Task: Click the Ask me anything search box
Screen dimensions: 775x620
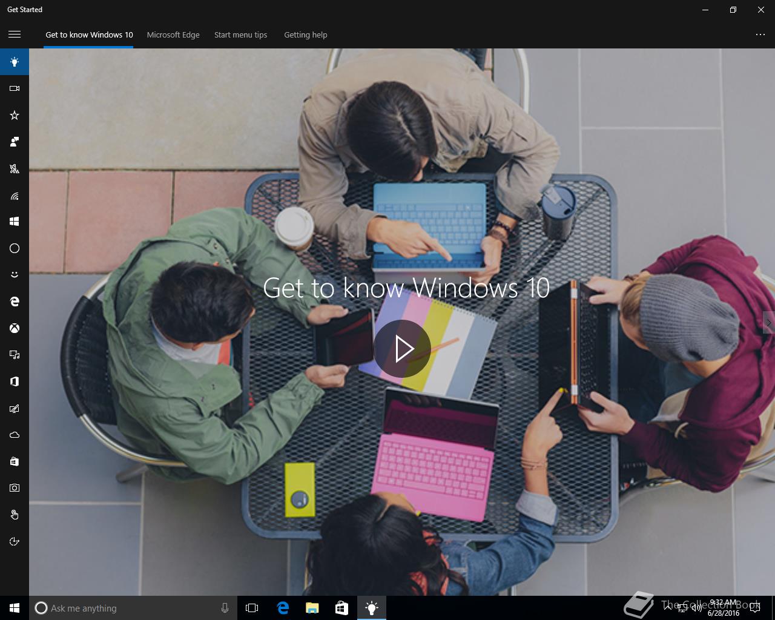Action: [x=132, y=608]
